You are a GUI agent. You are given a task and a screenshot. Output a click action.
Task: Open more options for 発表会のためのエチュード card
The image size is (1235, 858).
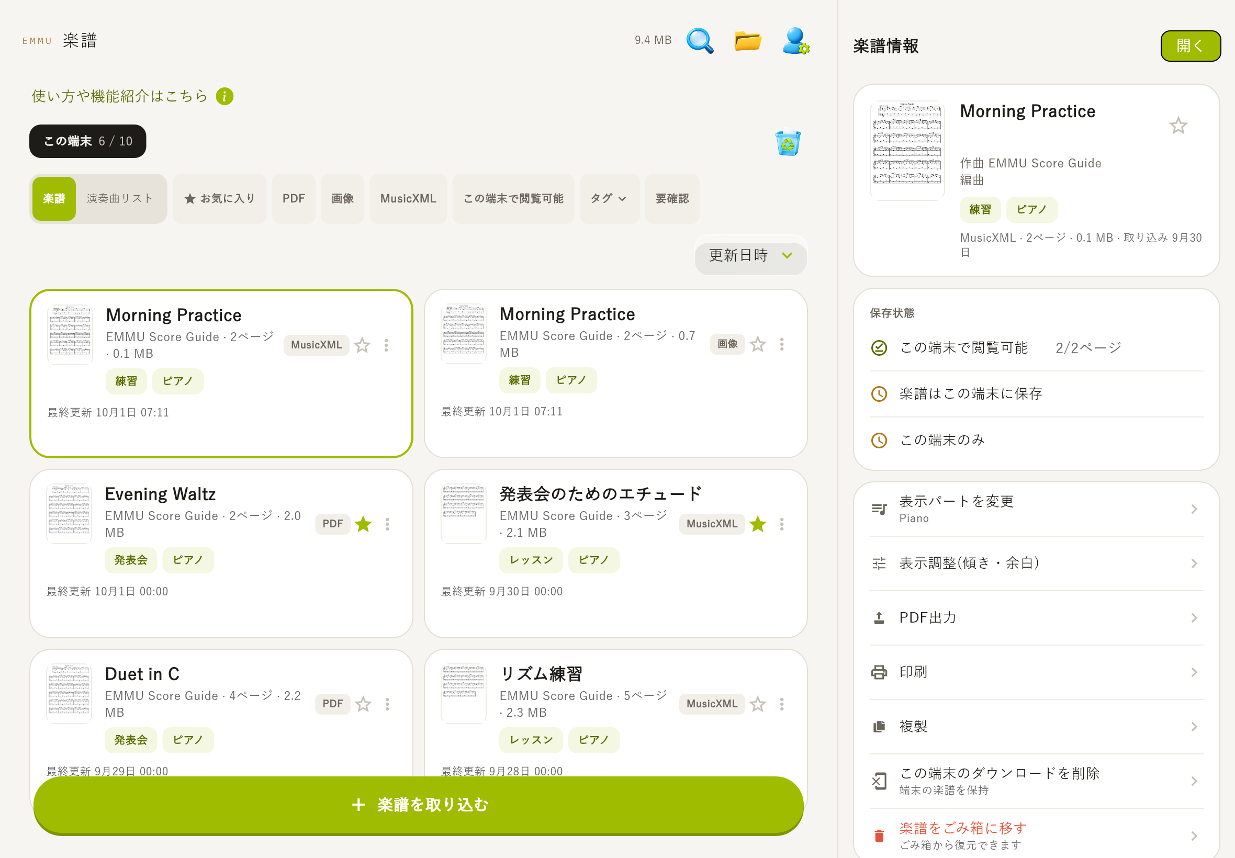tap(781, 524)
